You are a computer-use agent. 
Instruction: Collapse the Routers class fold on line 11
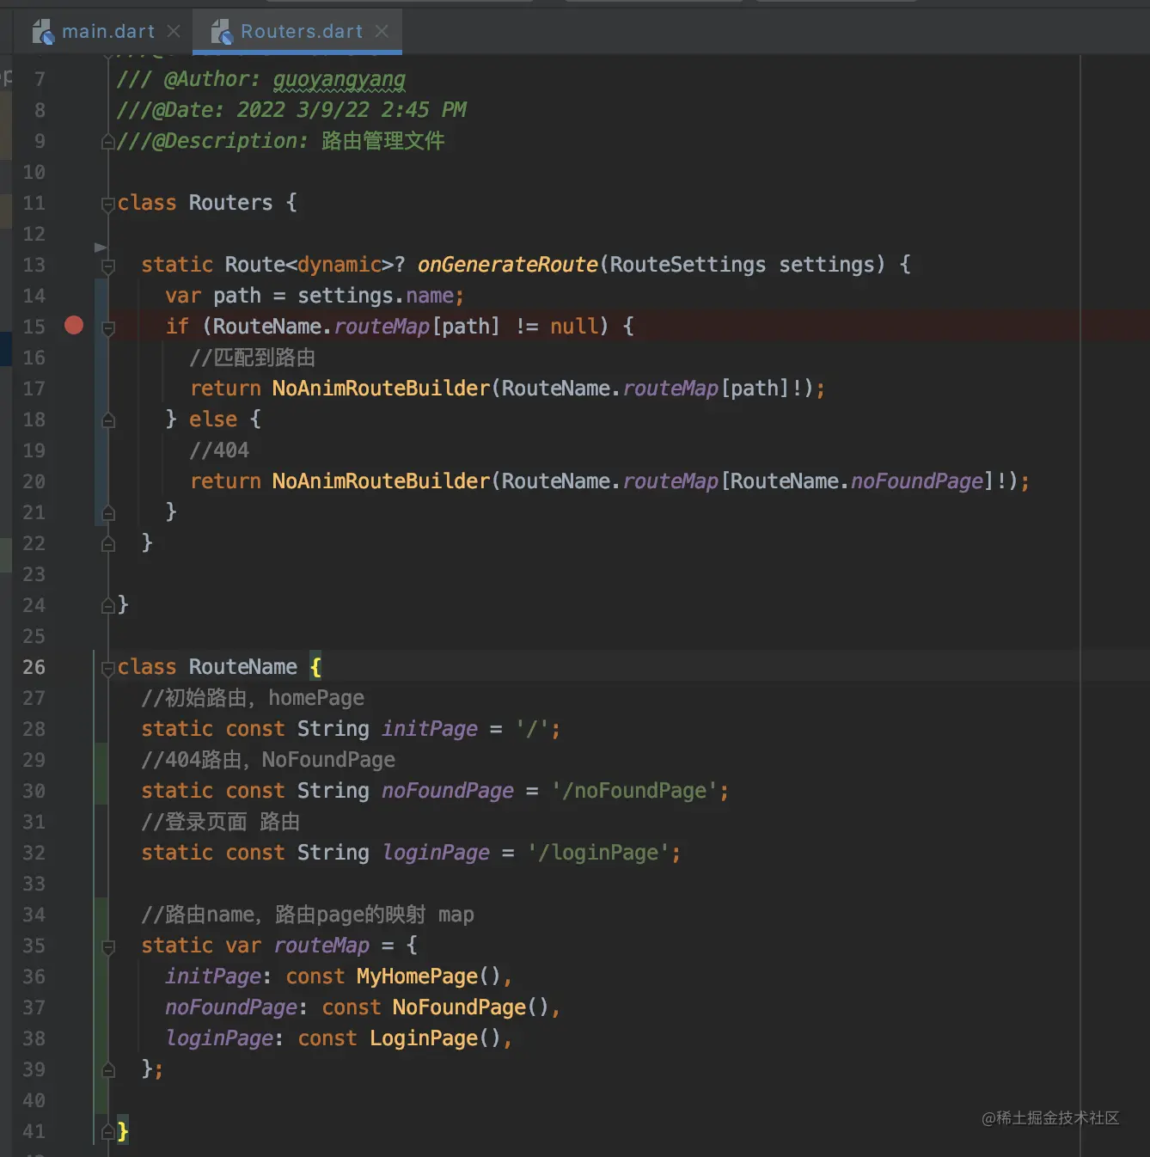point(108,205)
